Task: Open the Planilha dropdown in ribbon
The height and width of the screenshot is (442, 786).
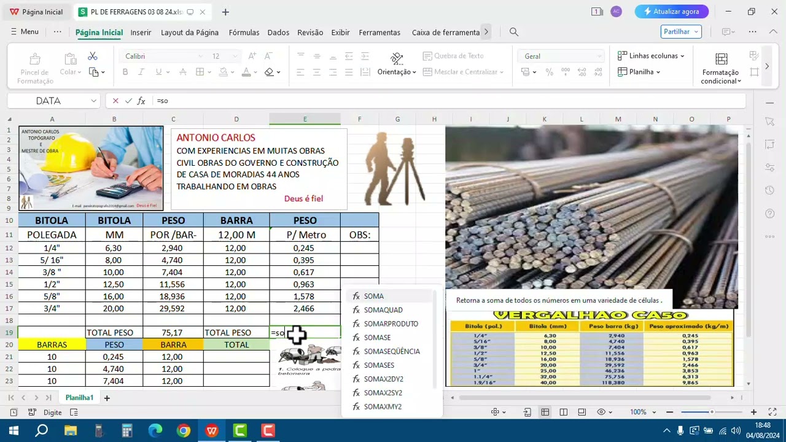Action: tap(639, 72)
